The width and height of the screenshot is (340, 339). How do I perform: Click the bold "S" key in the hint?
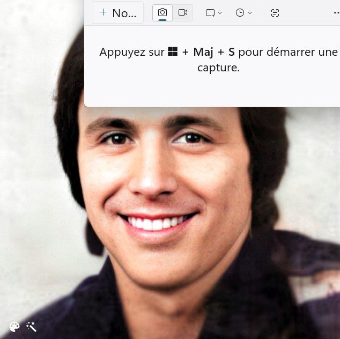point(232,53)
